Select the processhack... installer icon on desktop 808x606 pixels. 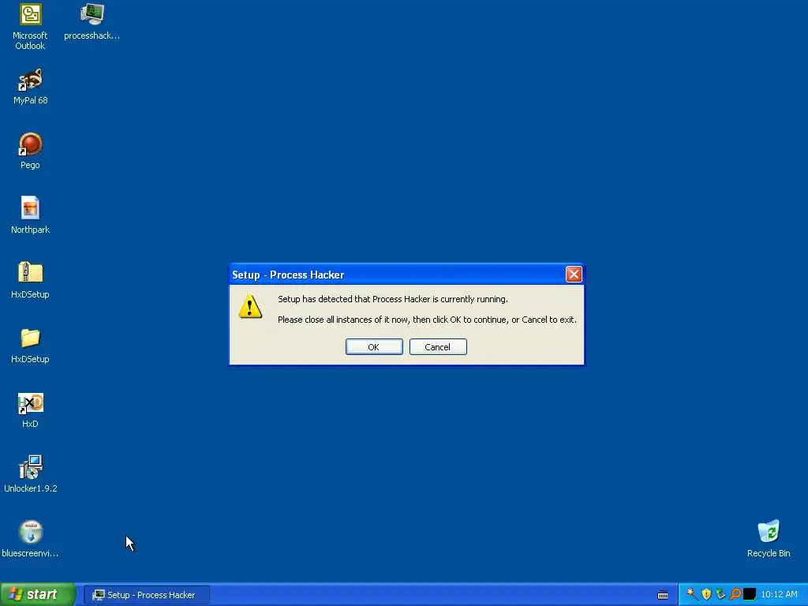click(x=92, y=22)
